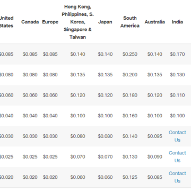The image size is (191, 191).
Task: Select the United States column header
Action: [6, 22]
